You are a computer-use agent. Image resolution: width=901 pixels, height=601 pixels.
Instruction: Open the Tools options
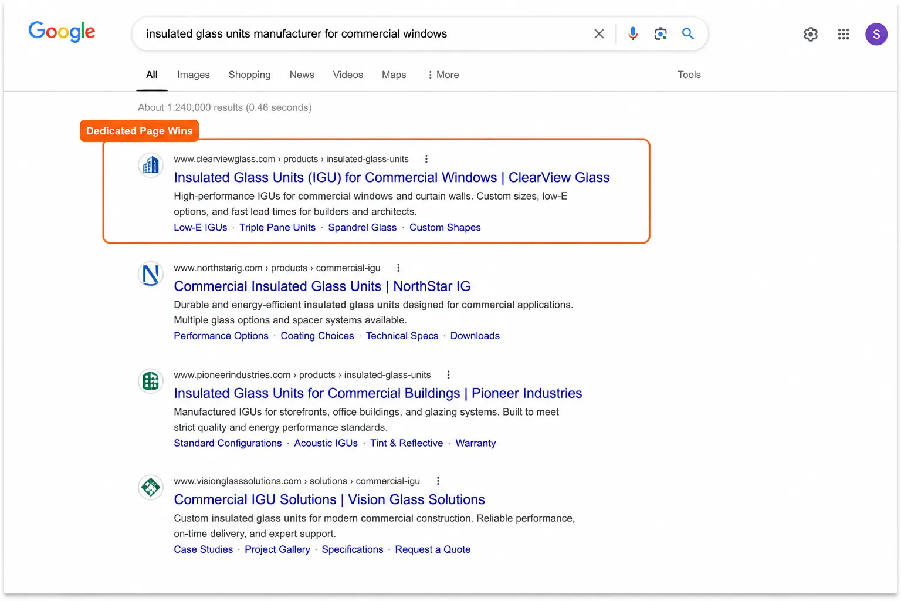[689, 75]
